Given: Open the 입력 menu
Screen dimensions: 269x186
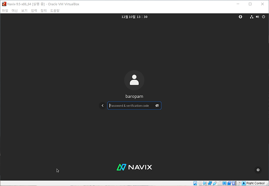Looking at the screenshot, I should 34,11.
